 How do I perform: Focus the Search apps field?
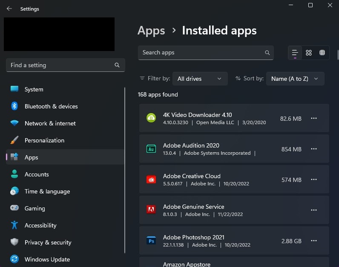[206, 53]
